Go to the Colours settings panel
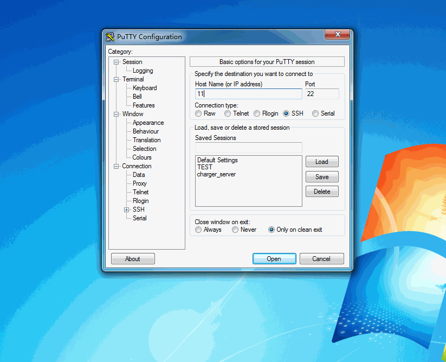The width and height of the screenshot is (446, 362). pyautogui.click(x=142, y=157)
